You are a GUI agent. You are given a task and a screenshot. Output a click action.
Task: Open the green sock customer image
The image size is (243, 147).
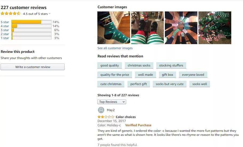pyautogui.click(x=114, y=28)
